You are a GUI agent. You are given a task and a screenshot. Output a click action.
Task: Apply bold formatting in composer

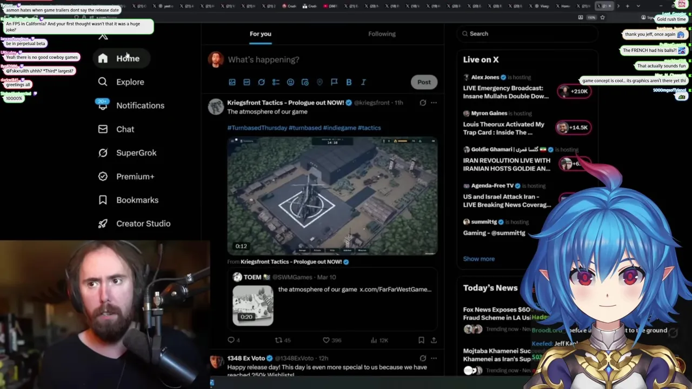(x=349, y=82)
